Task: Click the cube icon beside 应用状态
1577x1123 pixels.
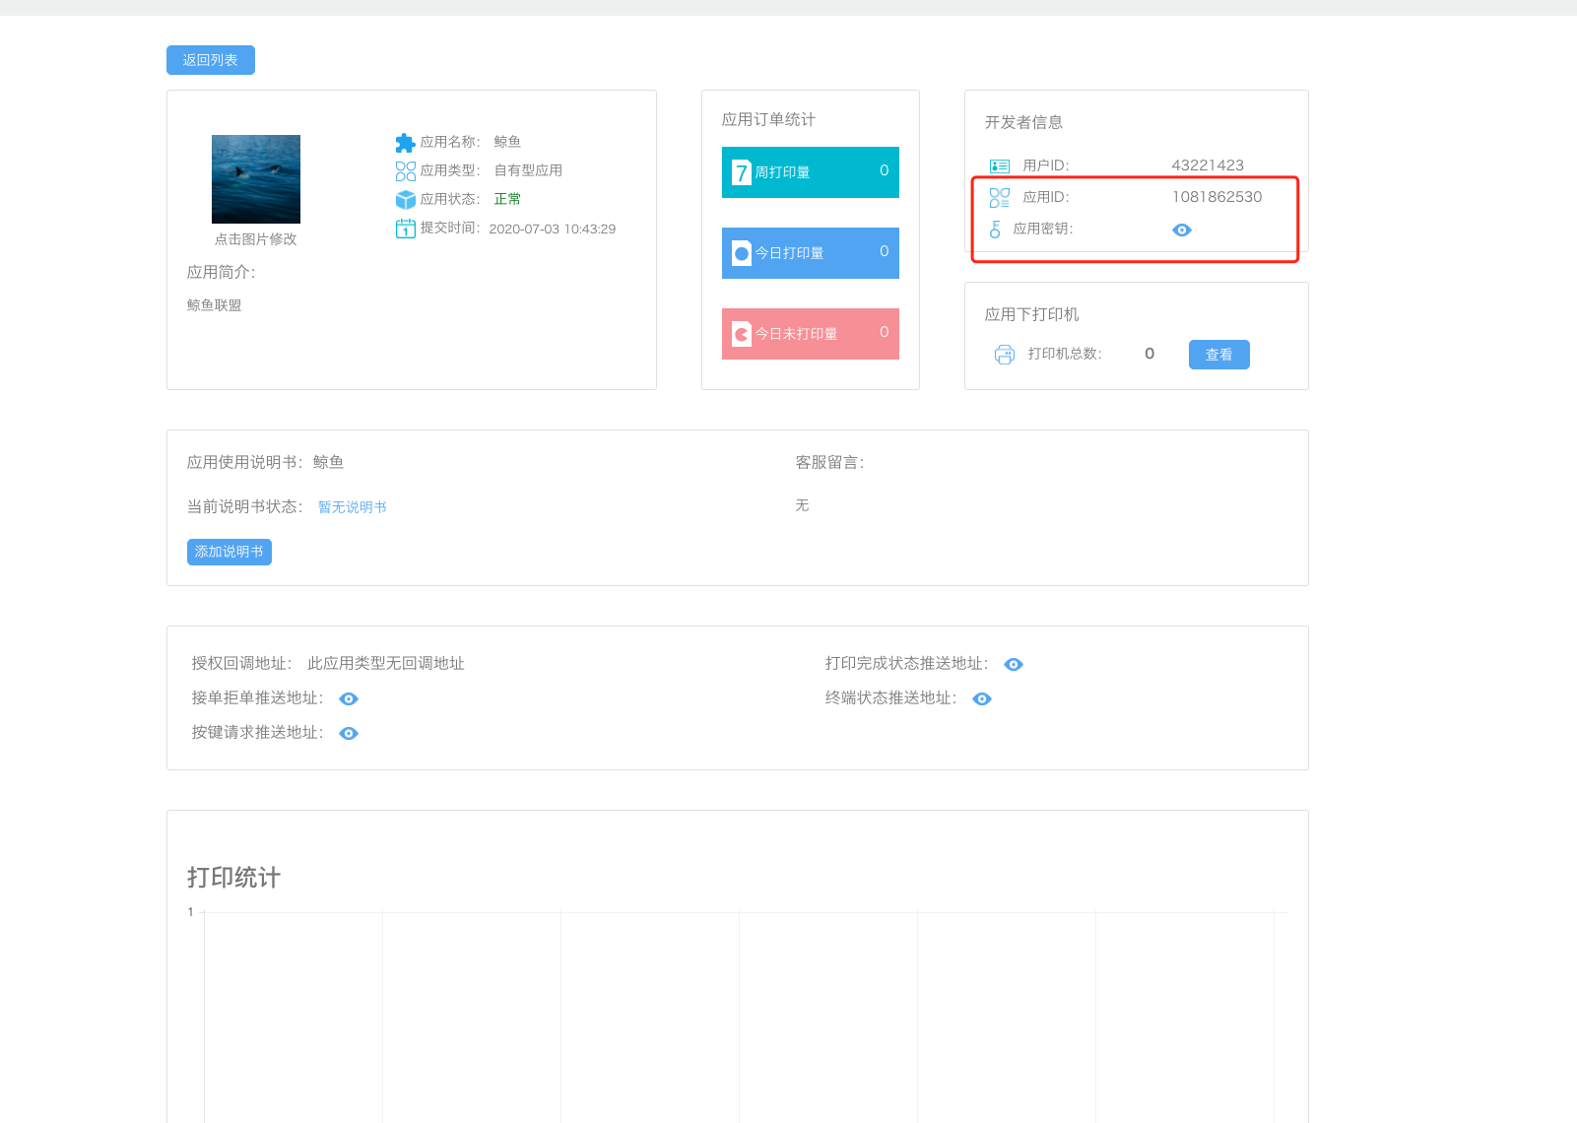Action: [x=405, y=200]
